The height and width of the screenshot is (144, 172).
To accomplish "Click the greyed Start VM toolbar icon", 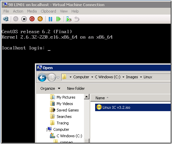I will point(16,19).
